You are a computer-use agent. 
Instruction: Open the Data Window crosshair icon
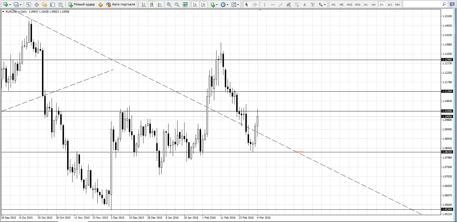tap(37, 5)
